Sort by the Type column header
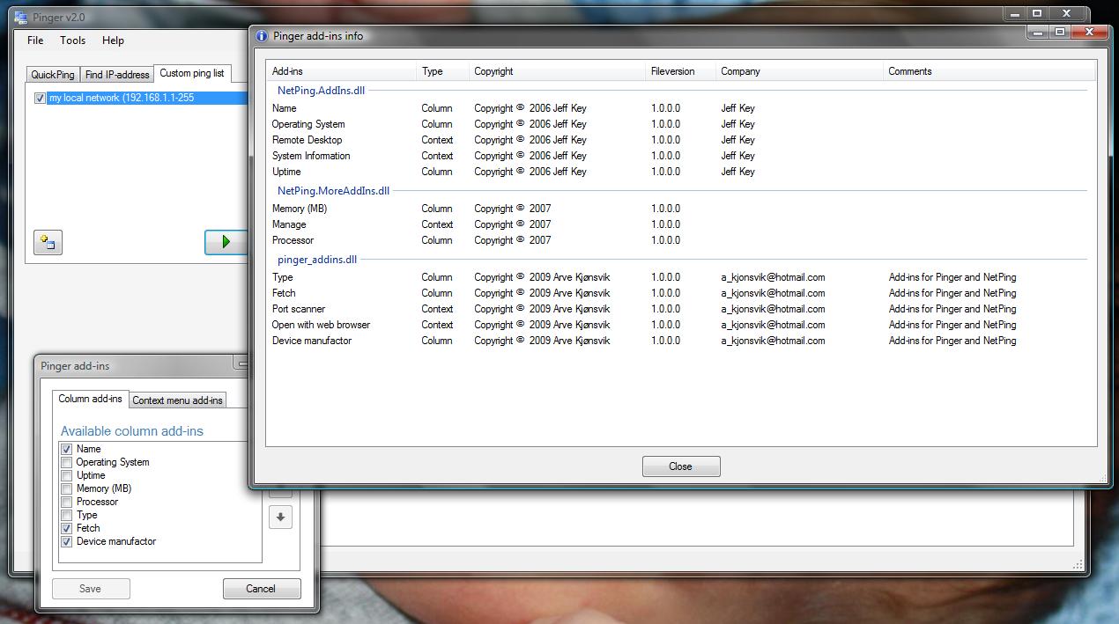1119x624 pixels. [x=442, y=71]
